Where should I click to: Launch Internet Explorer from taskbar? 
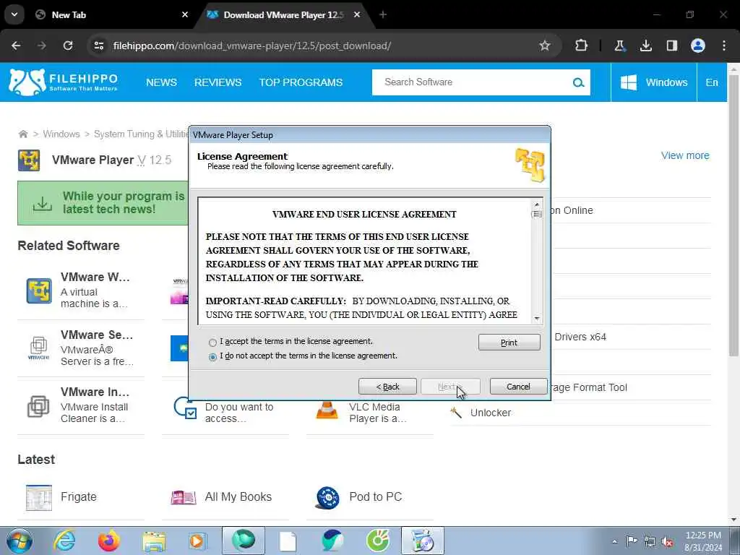64,541
